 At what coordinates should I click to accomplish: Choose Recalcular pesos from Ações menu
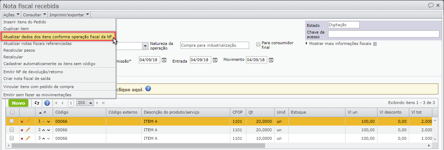[19, 50]
